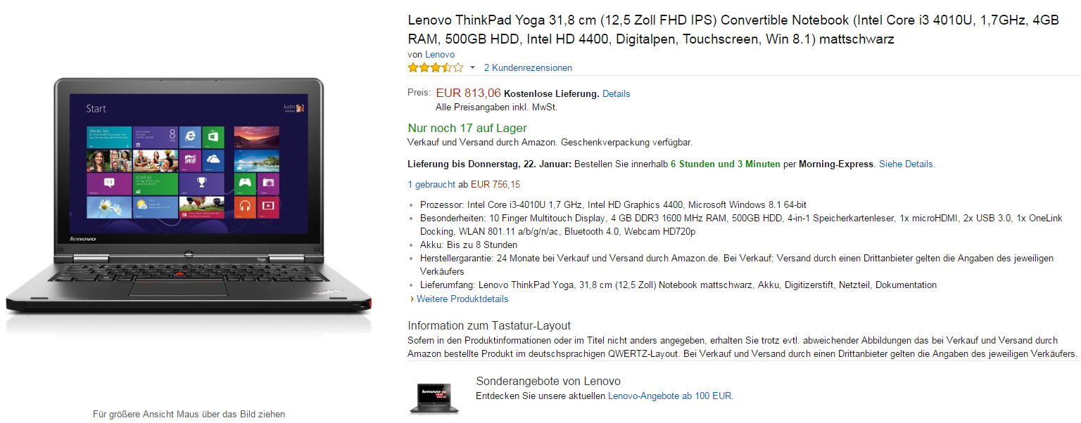Click the Internet Explorer tile on laptop screen
This screenshot has width=1081, height=423.
pyautogui.click(x=191, y=137)
